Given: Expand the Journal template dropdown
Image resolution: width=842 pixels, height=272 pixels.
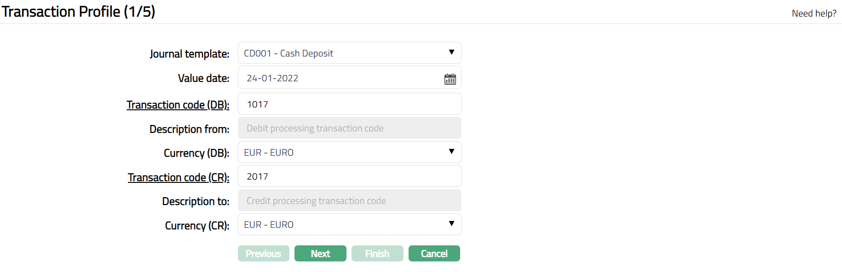Looking at the screenshot, I should [x=349, y=53].
